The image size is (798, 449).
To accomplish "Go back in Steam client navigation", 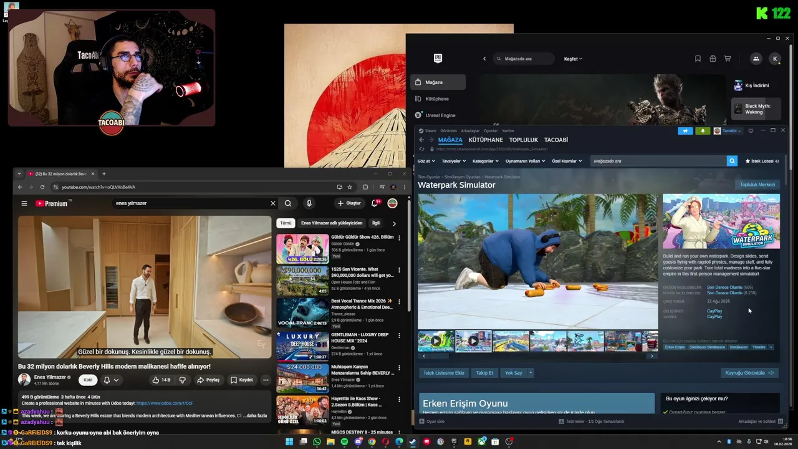I will pyautogui.click(x=421, y=140).
